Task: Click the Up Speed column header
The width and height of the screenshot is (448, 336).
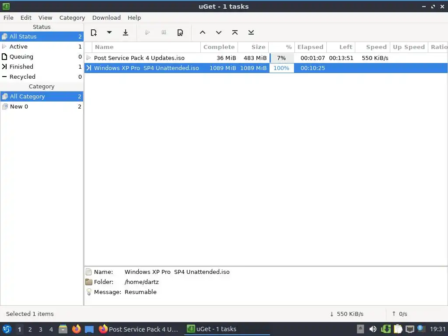Action: tap(409, 47)
